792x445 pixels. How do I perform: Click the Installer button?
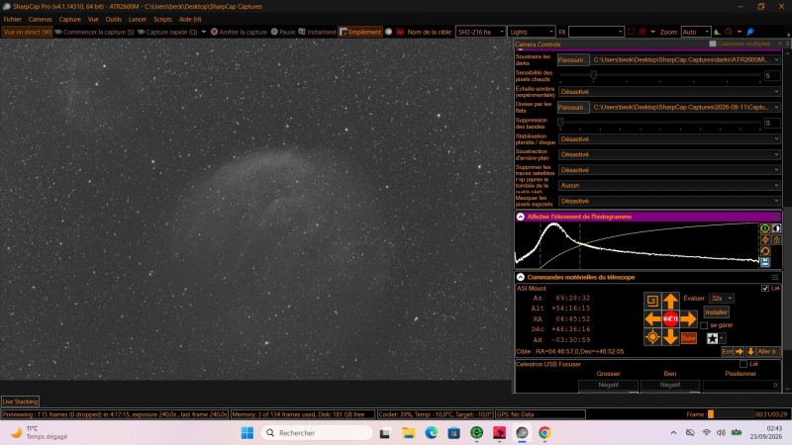pos(716,312)
